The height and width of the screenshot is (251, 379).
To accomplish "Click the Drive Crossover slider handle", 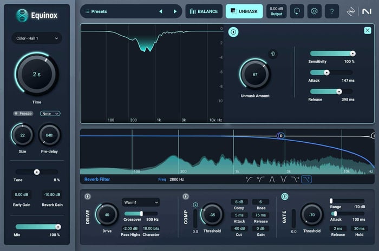I will (141, 214).
